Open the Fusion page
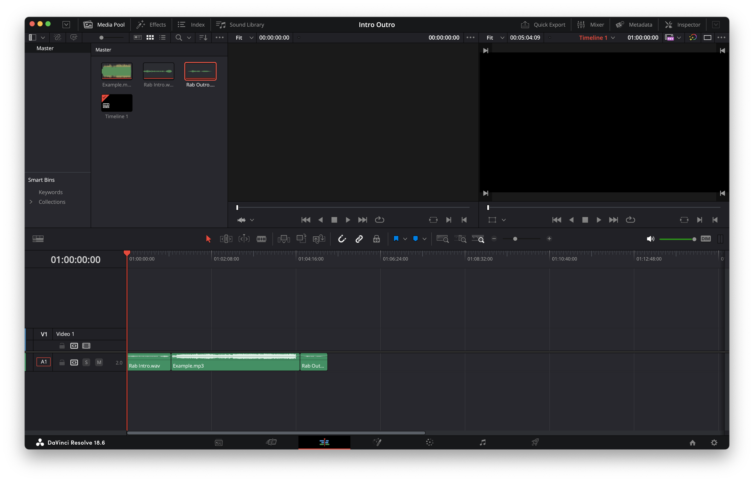This screenshot has height=482, width=754. [377, 442]
